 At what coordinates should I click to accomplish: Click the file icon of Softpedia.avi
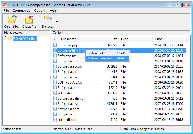55,77
